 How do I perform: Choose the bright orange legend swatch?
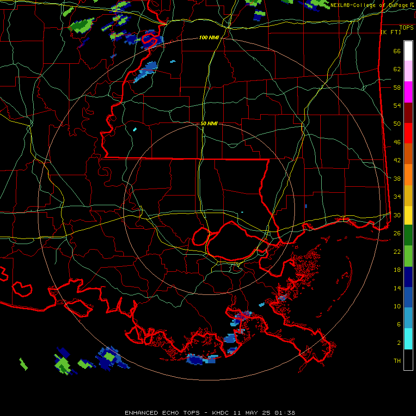[x=408, y=175]
